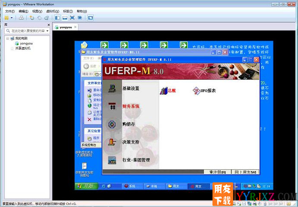Image resolution: width=298 pixels, height=207 pixels.
Task: Switch to Unity mode icon
Action: (80, 18)
